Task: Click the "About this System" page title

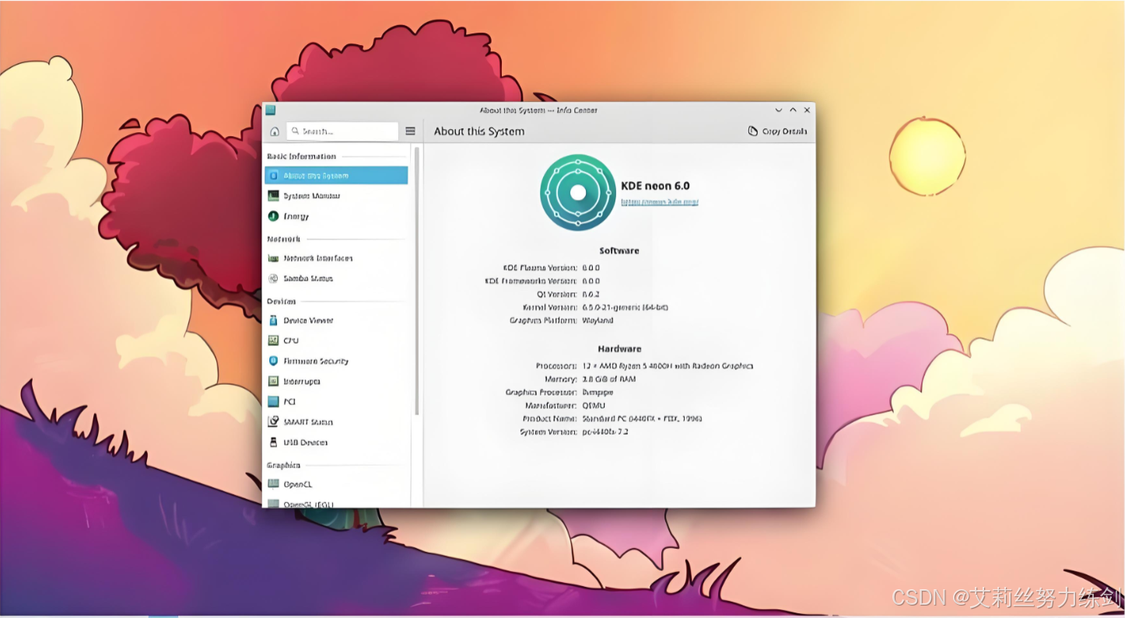Action: click(479, 131)
